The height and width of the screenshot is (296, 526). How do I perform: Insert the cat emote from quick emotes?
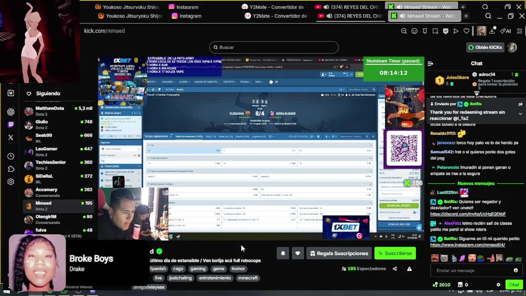tap(444, 258)
